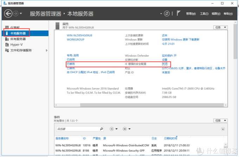Open the navigation history dropdown arrow
This screenshot has width=239, height=157.
(21, 14)
